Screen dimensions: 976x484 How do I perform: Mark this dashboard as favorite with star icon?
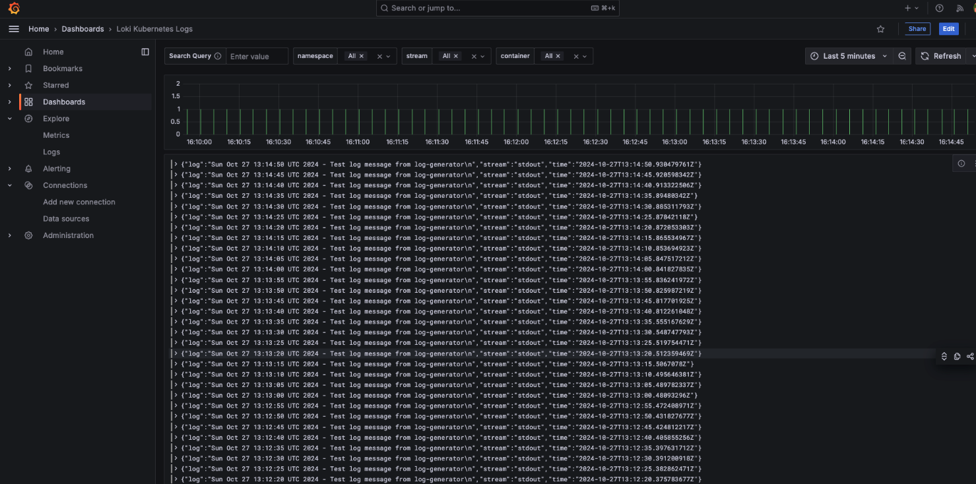point(880,29)
